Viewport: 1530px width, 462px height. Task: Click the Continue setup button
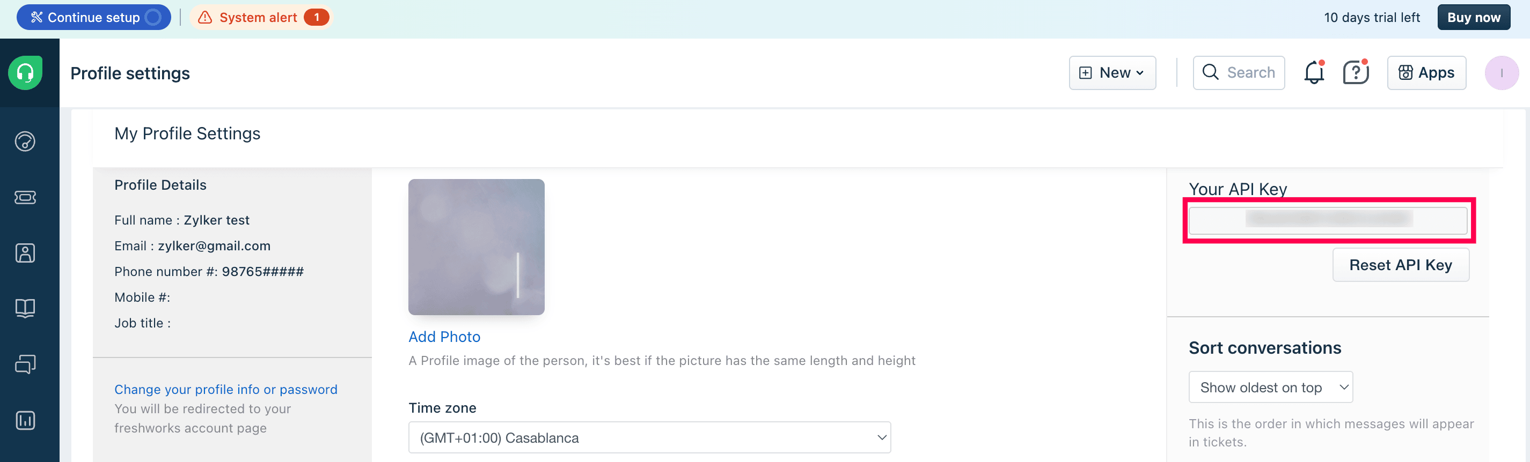coord(94,17)
